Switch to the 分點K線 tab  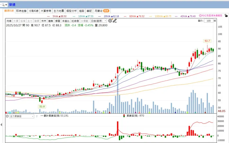pyautogui.click(x=34, y=11)
